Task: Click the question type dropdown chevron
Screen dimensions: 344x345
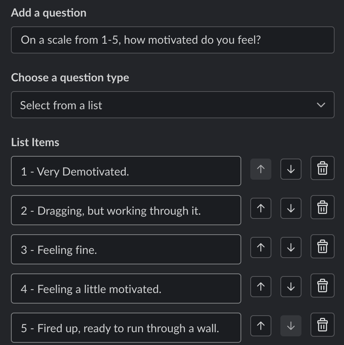Action: pos(321,105)
